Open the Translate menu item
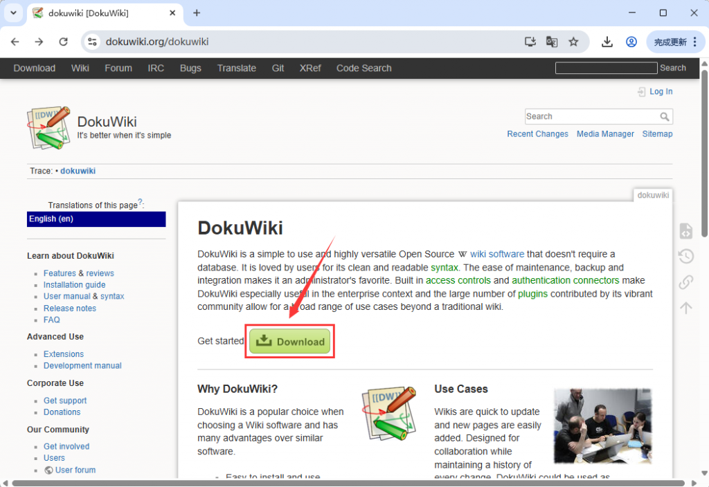The image size is (709, 487). (x=236, y=68)
